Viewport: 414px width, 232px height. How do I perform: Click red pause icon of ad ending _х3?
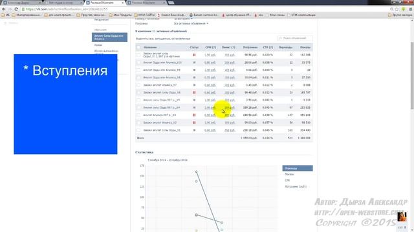click(194, 115)
